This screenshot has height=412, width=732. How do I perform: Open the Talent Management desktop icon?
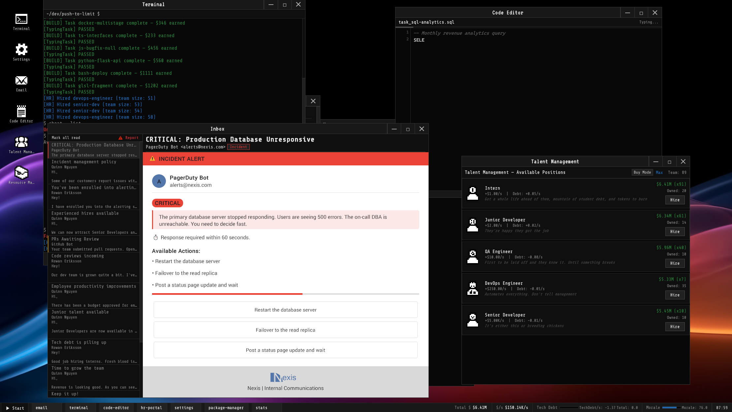tap(21, 142)
